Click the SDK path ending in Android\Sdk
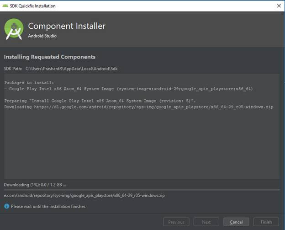 tap(72, 69)
